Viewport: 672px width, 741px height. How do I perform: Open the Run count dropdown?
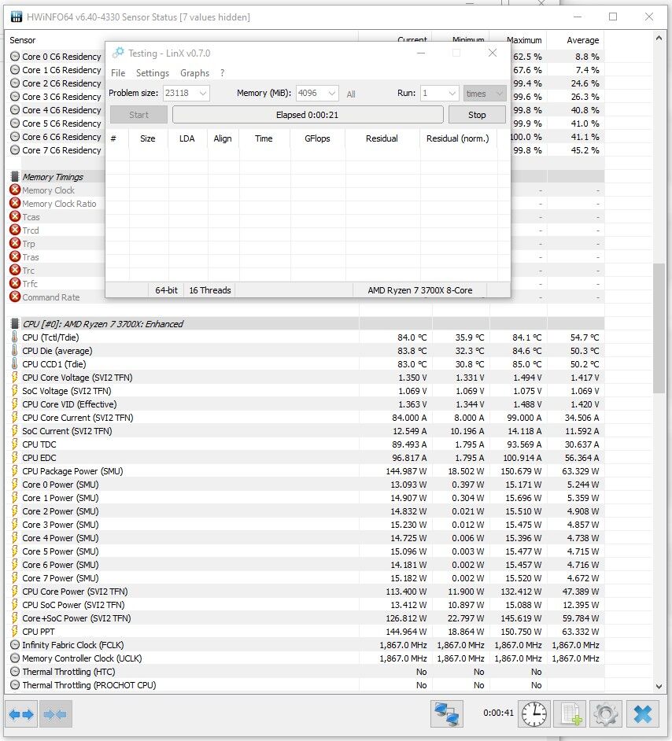coord(452,93)
